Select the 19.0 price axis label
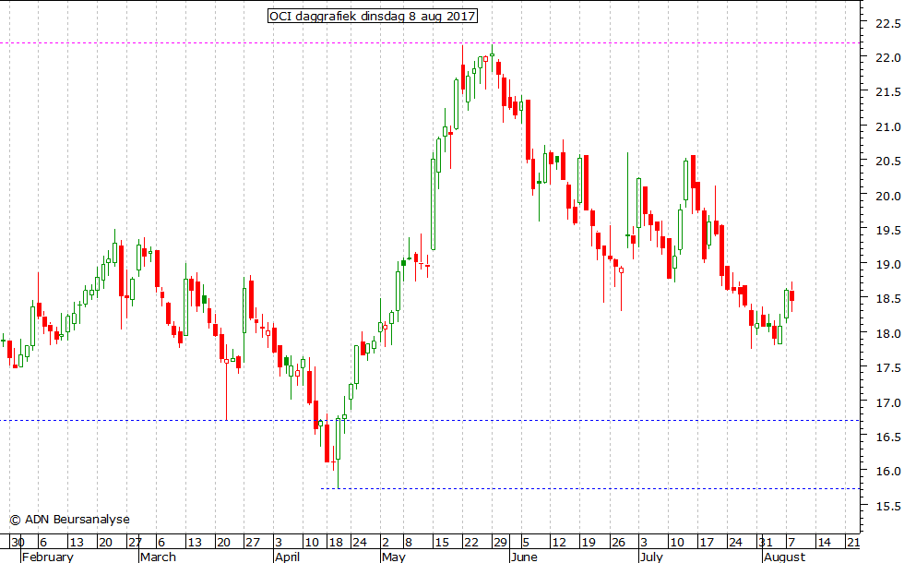This screenshot has height=563, width=904. point(887,265)
